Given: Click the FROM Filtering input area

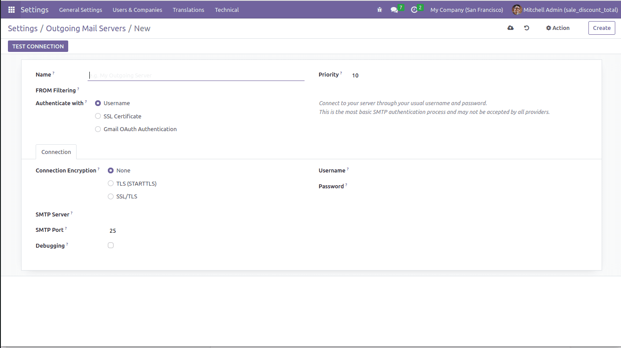Looking at the screenshot, I should point(196,91).
